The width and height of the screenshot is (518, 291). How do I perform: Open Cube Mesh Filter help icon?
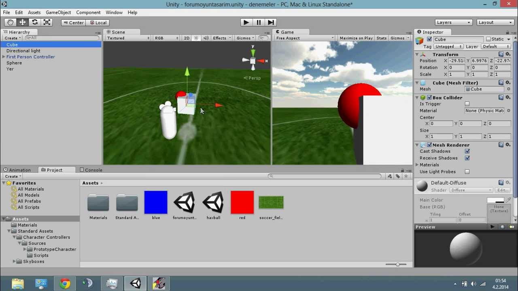tap(501, 83)
